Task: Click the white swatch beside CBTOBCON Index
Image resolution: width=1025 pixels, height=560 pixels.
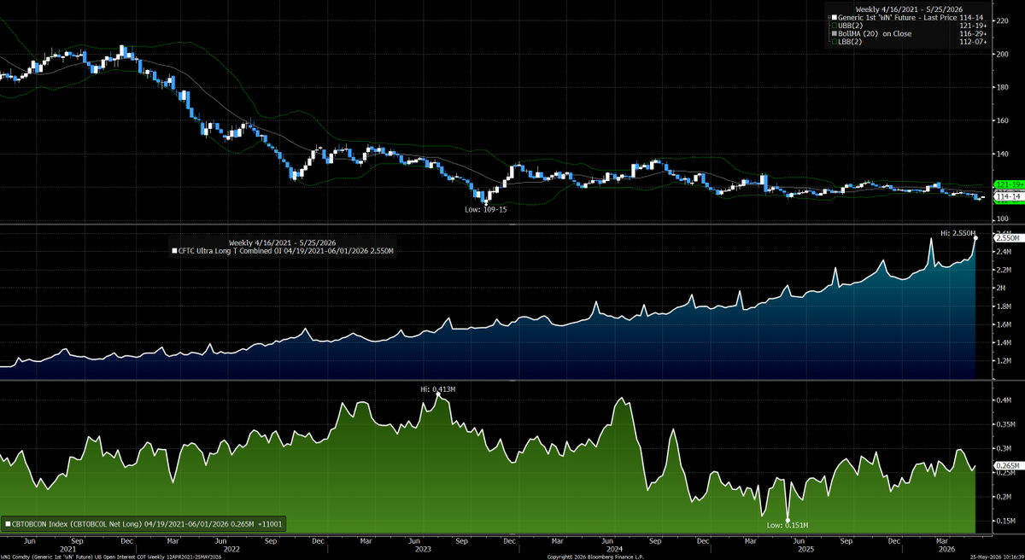Action: point(8,526)
